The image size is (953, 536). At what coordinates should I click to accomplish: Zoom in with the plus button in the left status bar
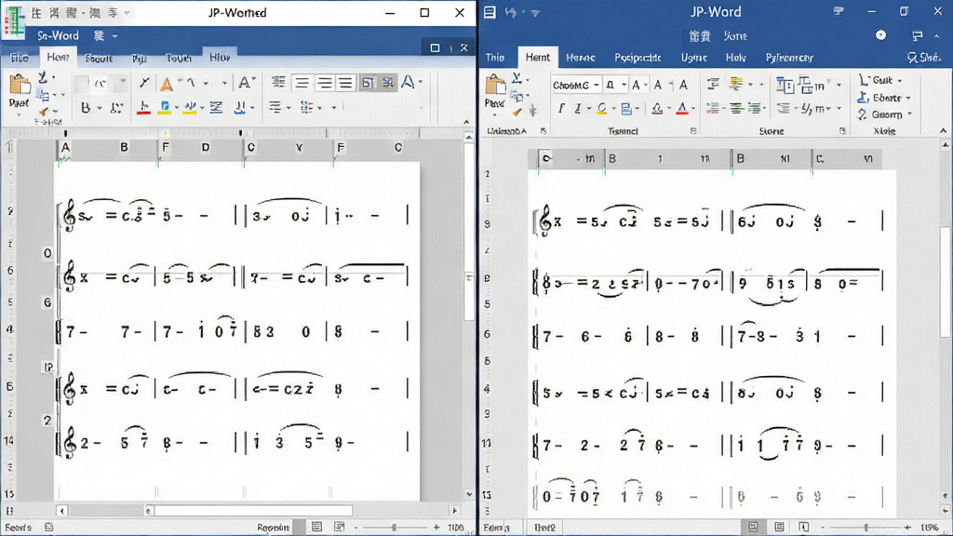(436, 527)
